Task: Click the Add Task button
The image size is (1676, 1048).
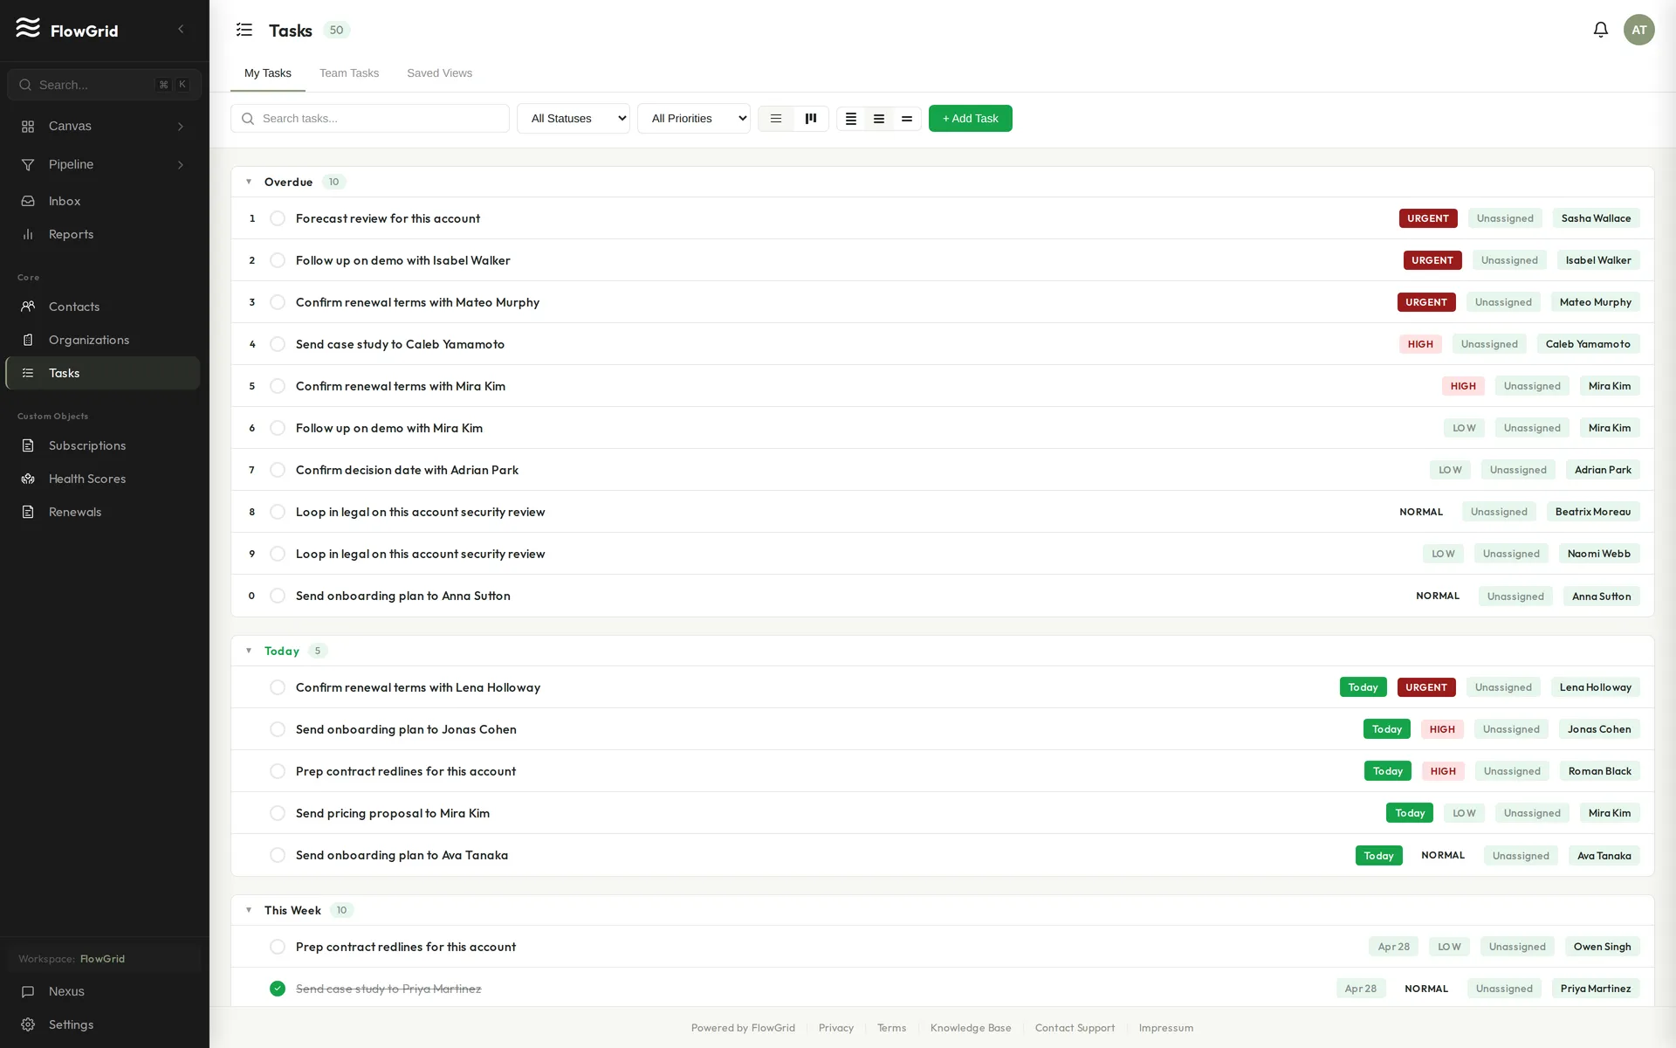Action: pyautogui.click(x=970, y=119)
